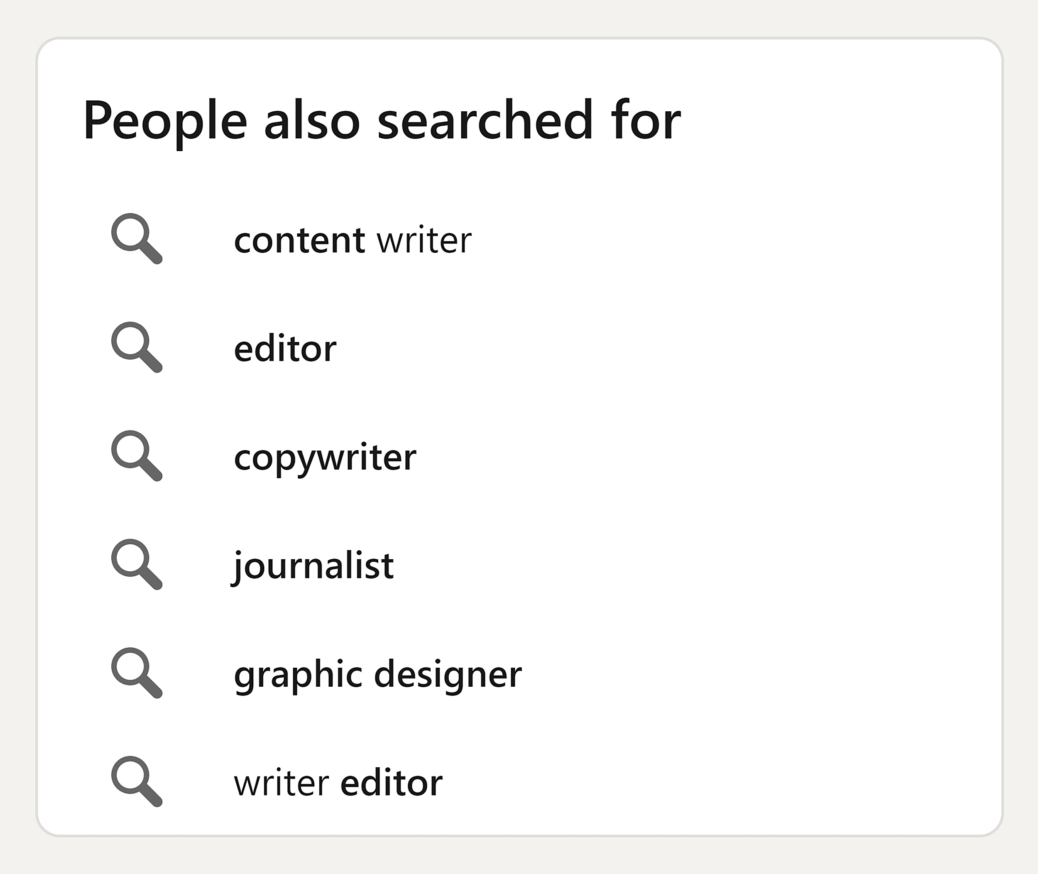Click the suggestion row between editor and journalist
This screenshot has height=874, width=1038.
[326, 456]
